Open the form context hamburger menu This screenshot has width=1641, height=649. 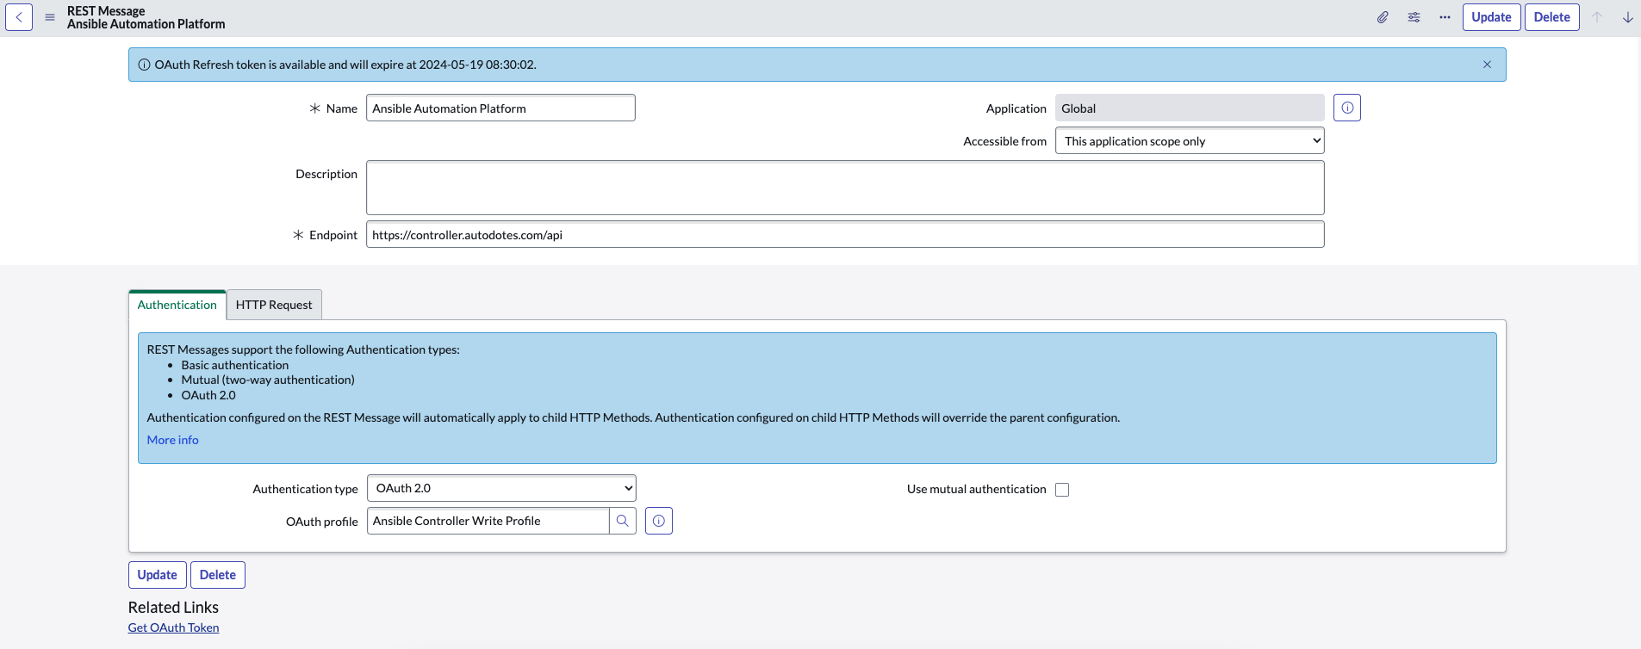(x=50, y=17)
